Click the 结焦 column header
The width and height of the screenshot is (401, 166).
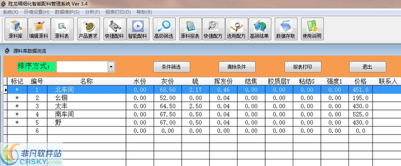[x=251, y=82]
